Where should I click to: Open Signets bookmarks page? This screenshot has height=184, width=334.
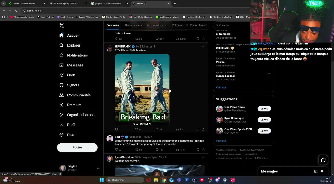(69, 85)
